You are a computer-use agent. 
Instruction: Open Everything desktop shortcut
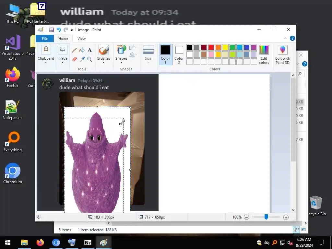coord(13,142)
